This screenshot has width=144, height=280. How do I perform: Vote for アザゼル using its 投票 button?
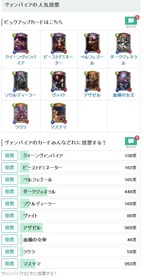(x=10, y=228)
